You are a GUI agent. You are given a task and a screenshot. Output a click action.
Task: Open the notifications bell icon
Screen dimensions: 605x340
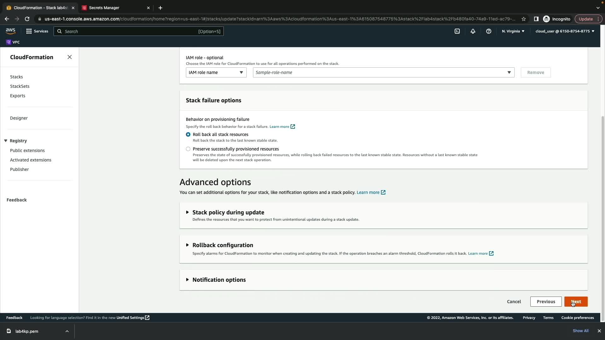[473, 31]
